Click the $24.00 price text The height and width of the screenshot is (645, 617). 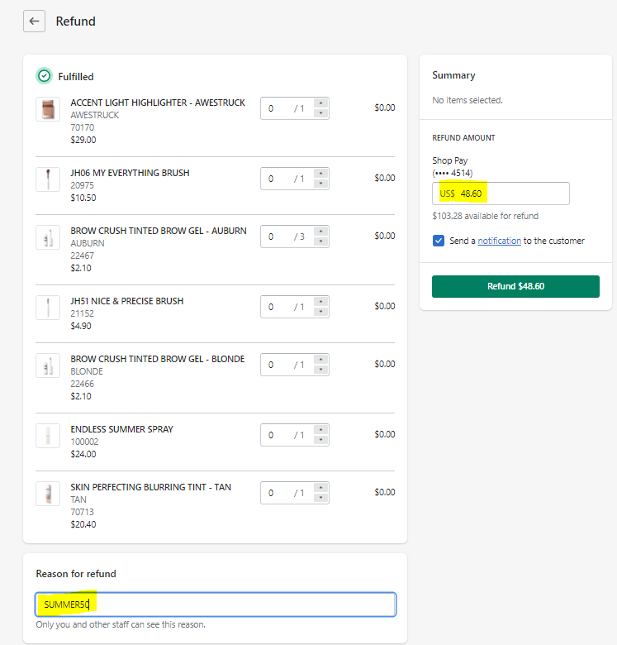(x=83, y=454)
